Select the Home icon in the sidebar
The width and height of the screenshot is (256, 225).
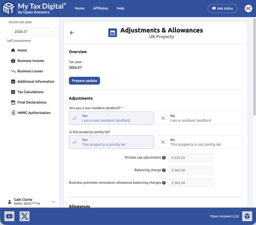click(x=13, y=50)
